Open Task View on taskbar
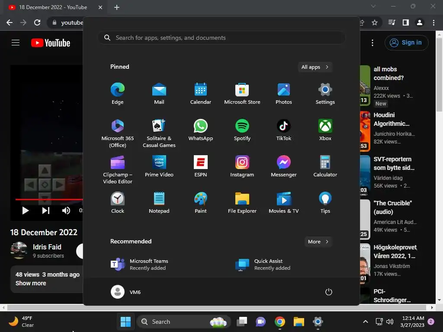Screen dimensions: 443x332 tap(242, 322)
